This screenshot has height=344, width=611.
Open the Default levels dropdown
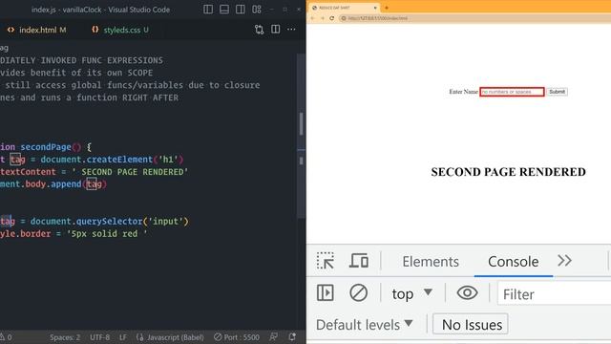[364, 325]
